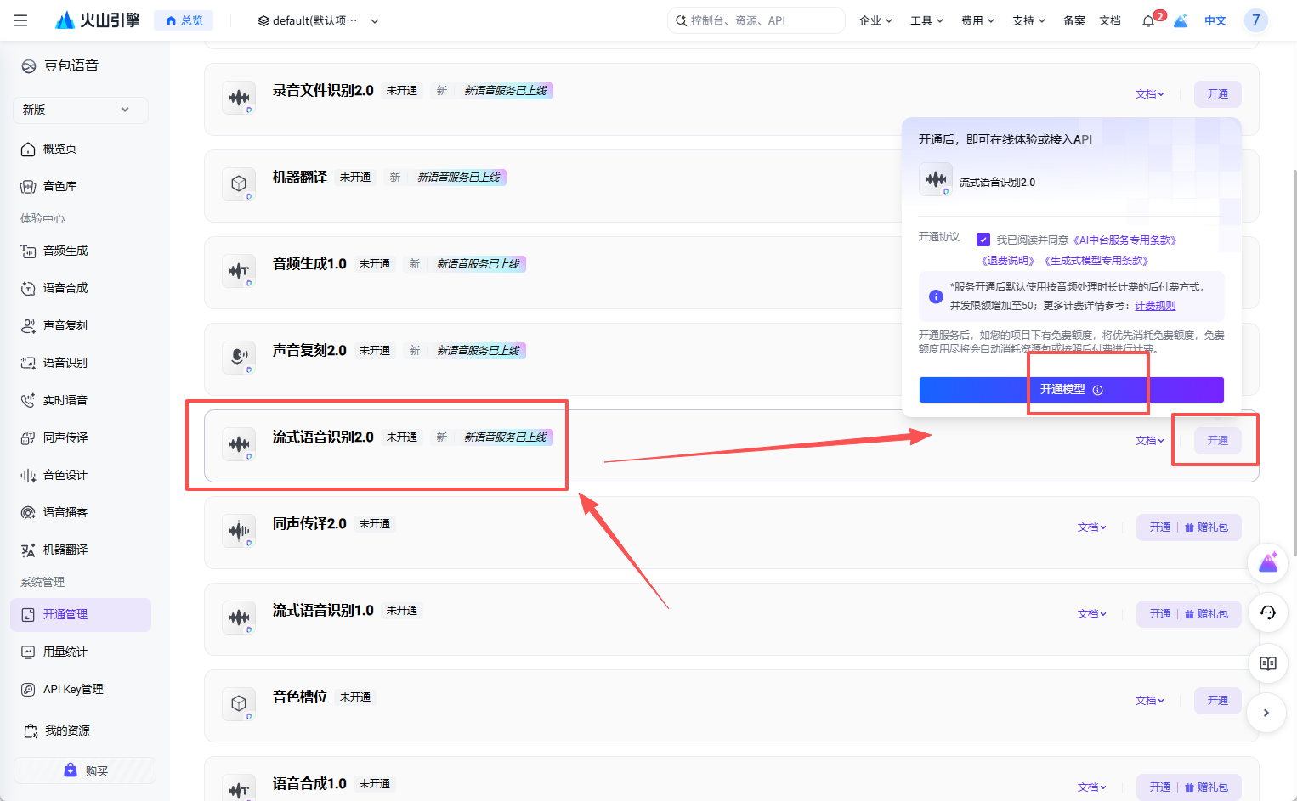Click the 音频生成1.0 service title

[309, 264]
